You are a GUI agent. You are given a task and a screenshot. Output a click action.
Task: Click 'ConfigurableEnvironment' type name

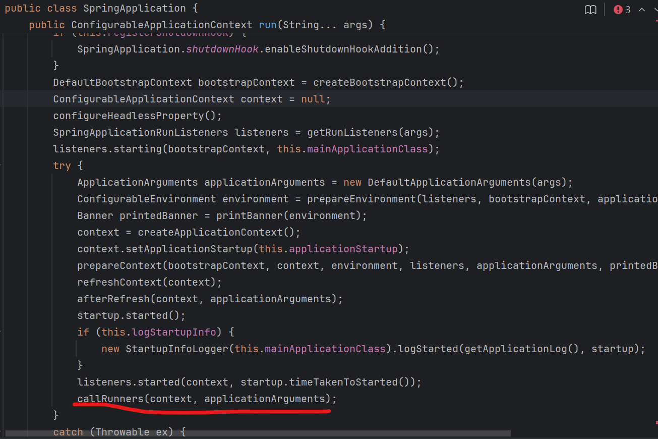pos(147,199)
